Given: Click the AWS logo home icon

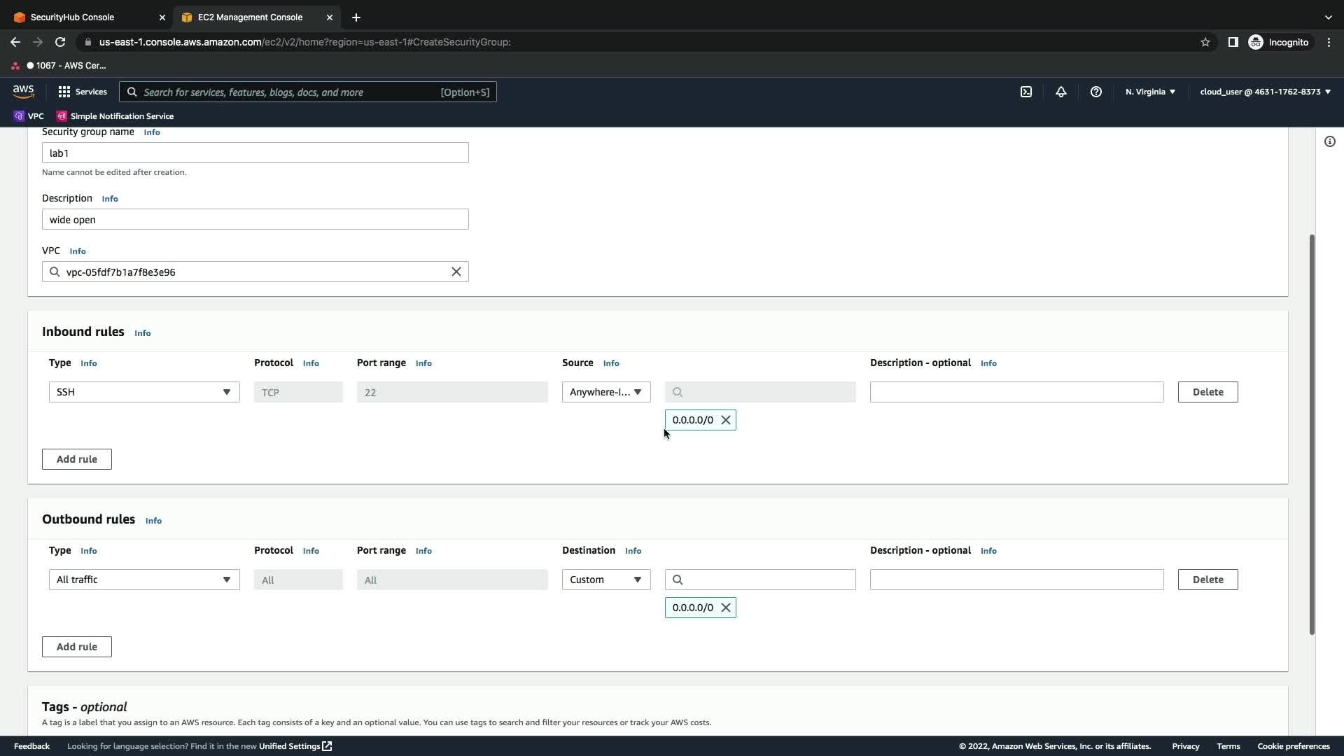Looking at the screenshot, I should 23,92.
